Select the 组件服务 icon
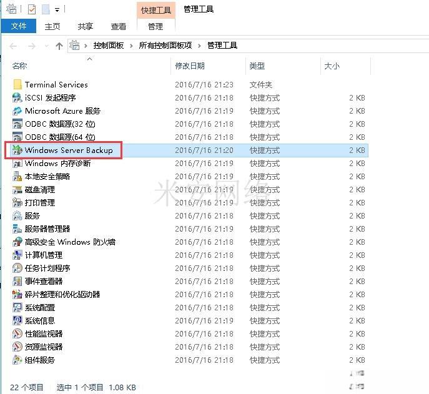This screenshot has width=429, height=394. [17, 360]
